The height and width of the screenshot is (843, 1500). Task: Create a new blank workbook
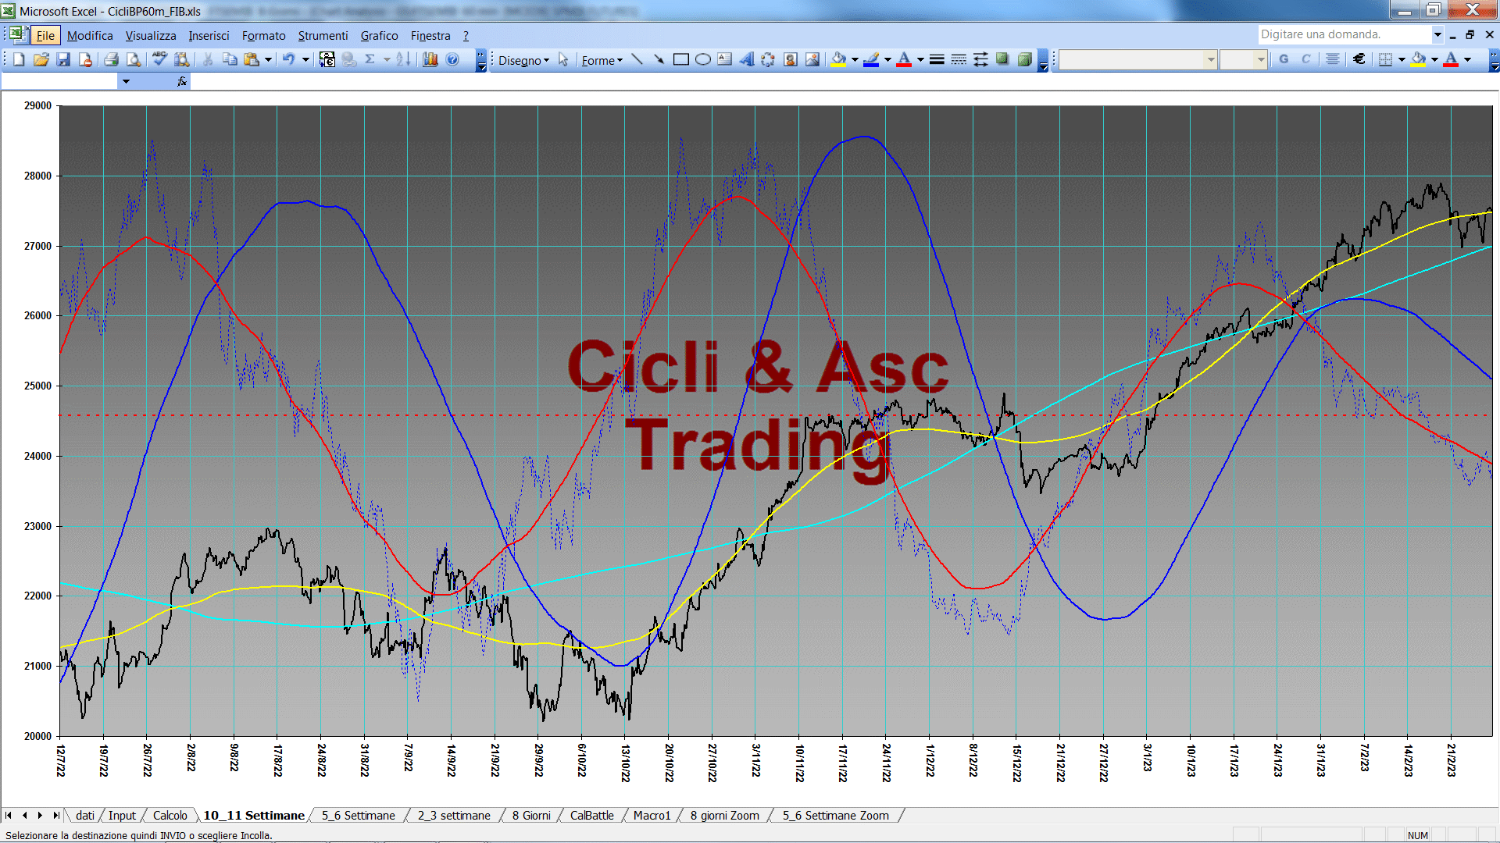(19, 59)
